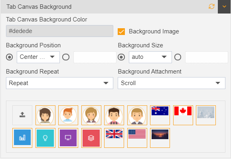231x159 pixels.
Task: Open the Background Repeat dropdown
Action: pos(59,83)
